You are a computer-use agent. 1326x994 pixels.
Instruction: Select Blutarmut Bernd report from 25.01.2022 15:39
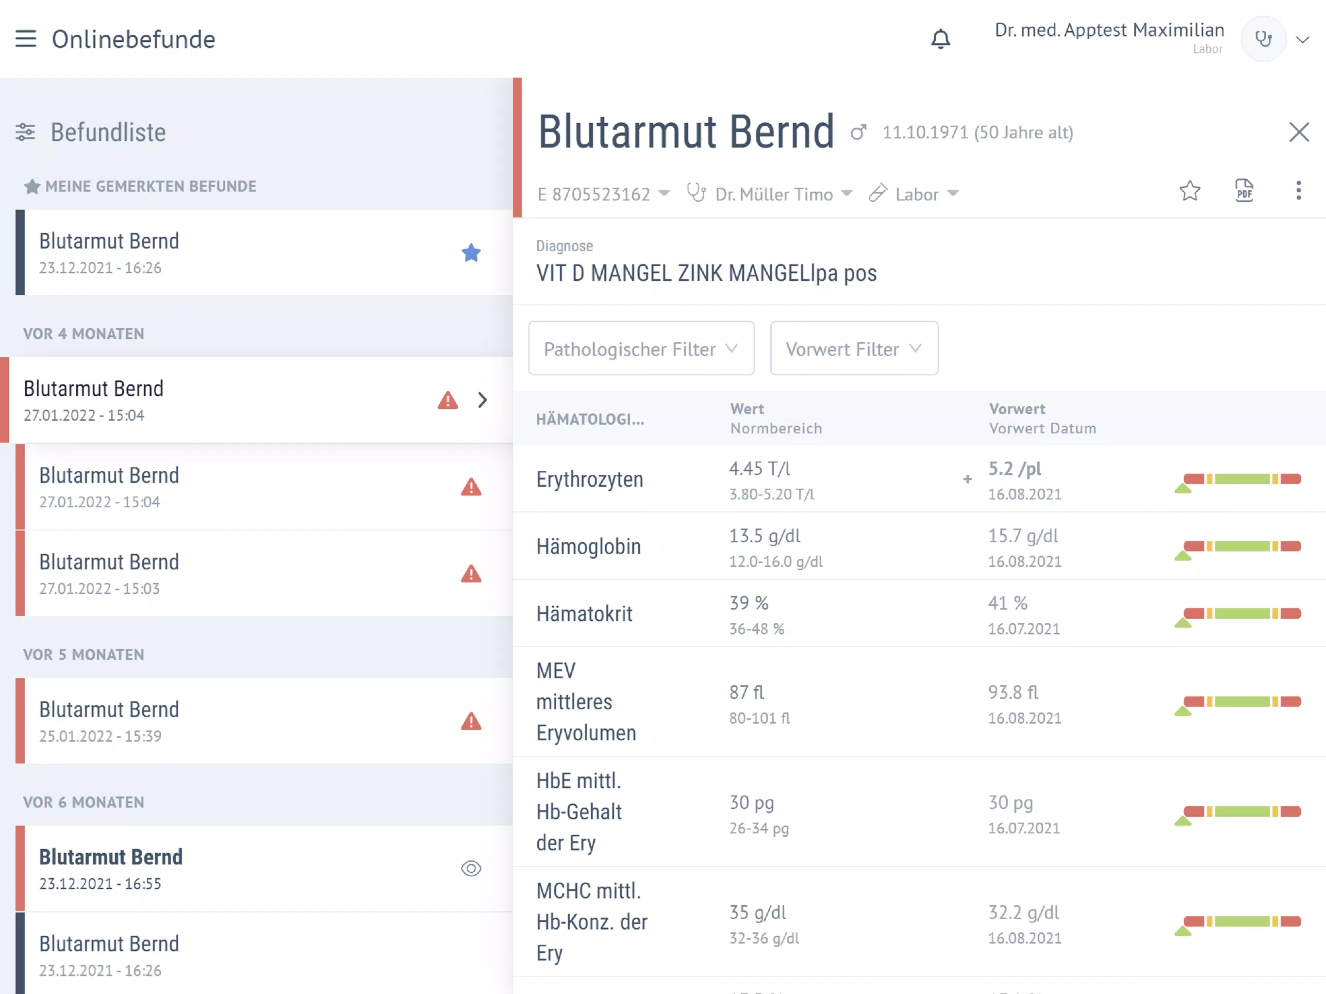coord(264,721)
